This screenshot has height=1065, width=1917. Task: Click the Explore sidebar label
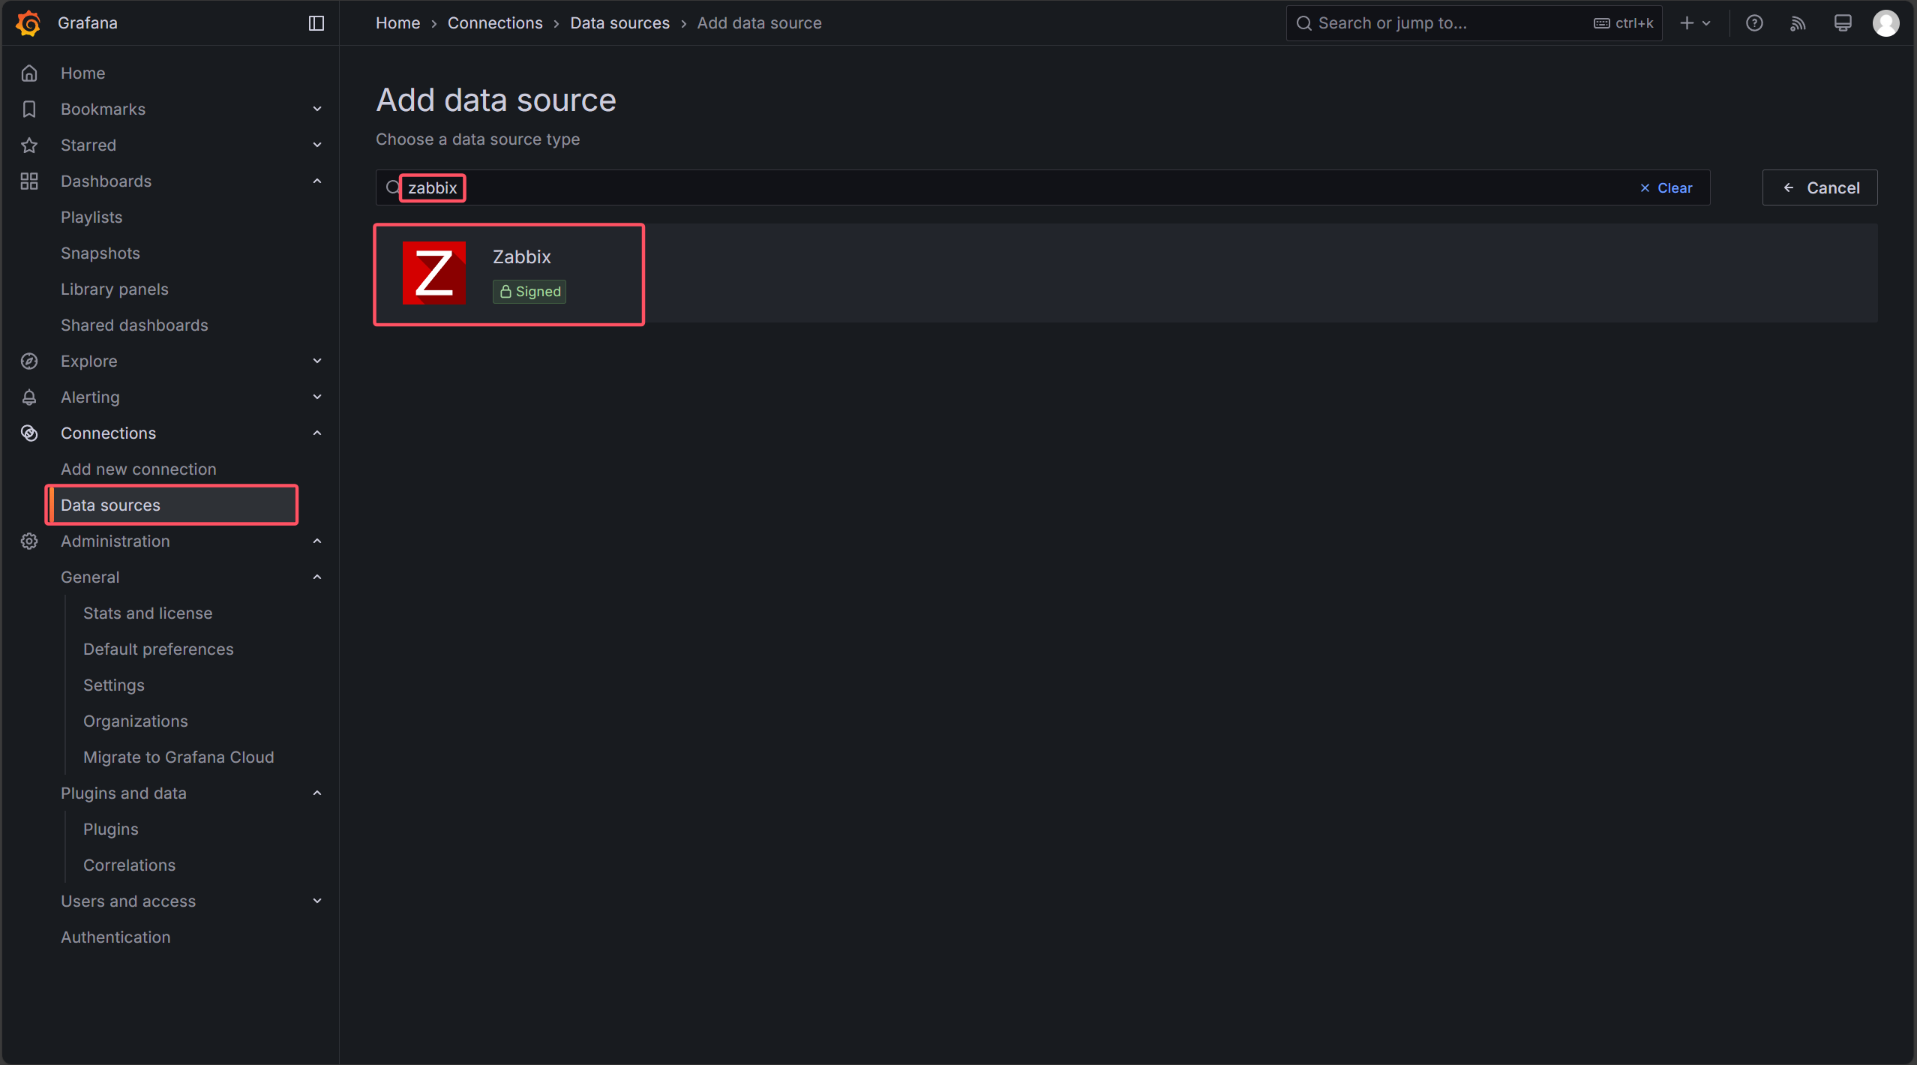tap(88, 361)
